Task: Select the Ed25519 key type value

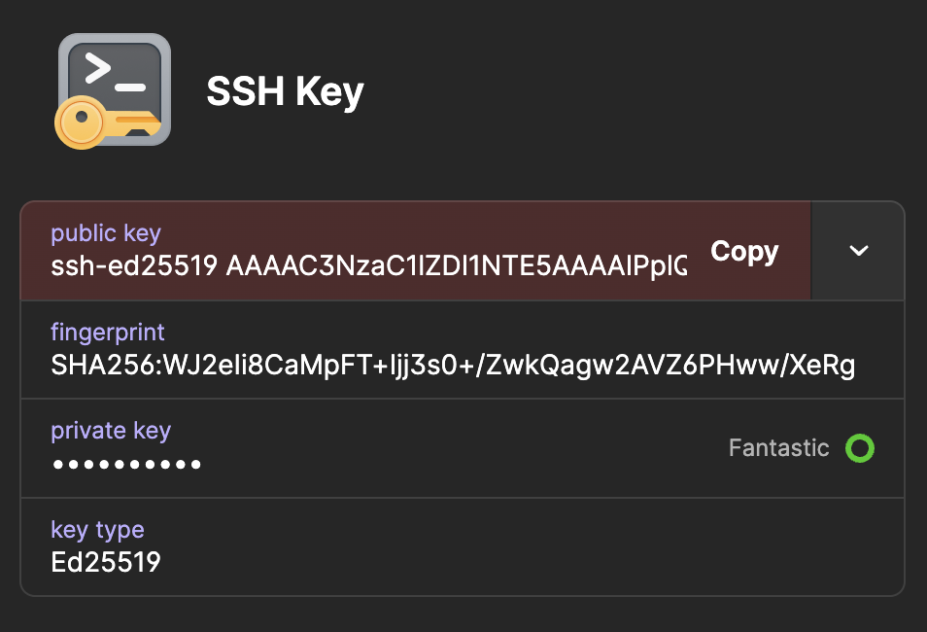Action: click(106, 562)
